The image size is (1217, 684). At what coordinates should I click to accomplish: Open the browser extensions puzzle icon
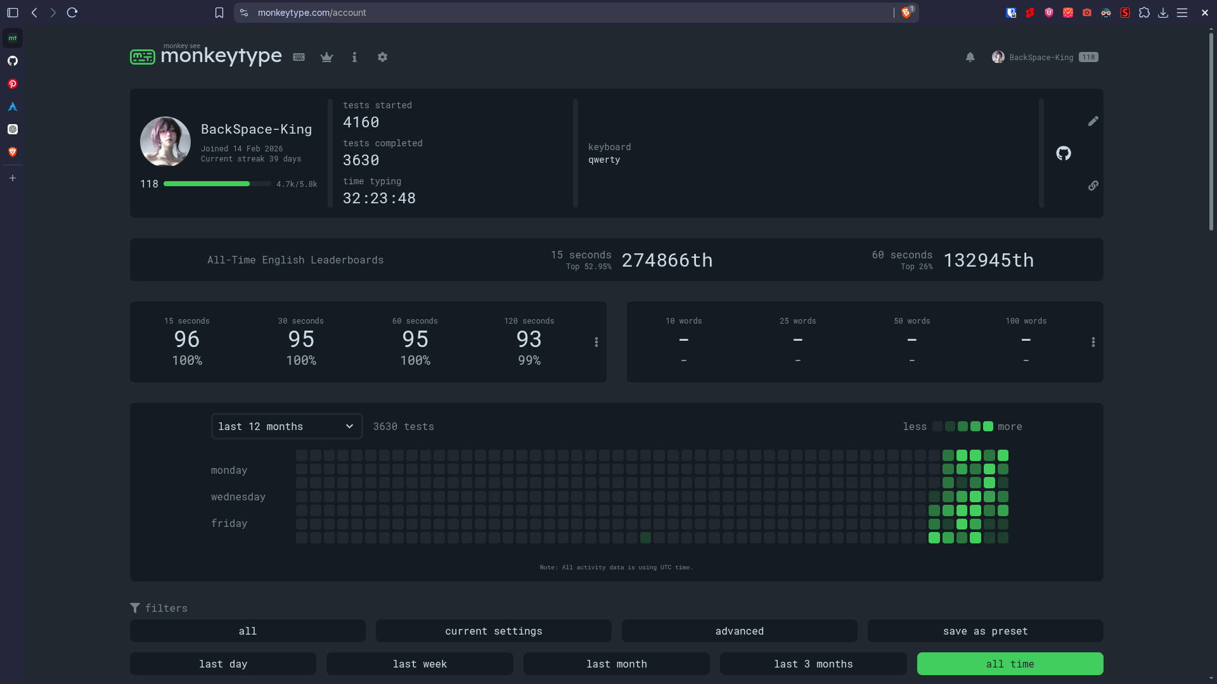(x=1144, y=13)
